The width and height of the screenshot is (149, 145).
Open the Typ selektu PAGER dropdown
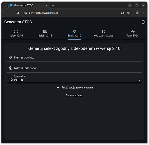(x=74, y=79)
